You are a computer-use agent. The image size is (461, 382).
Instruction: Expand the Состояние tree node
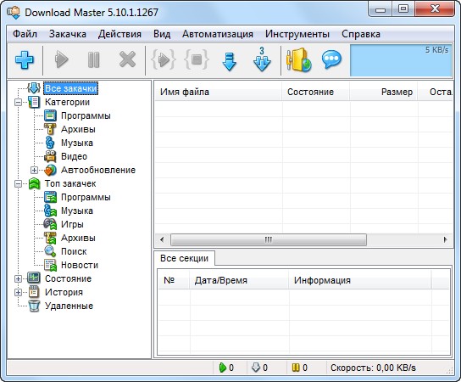[x=19, y=278]
